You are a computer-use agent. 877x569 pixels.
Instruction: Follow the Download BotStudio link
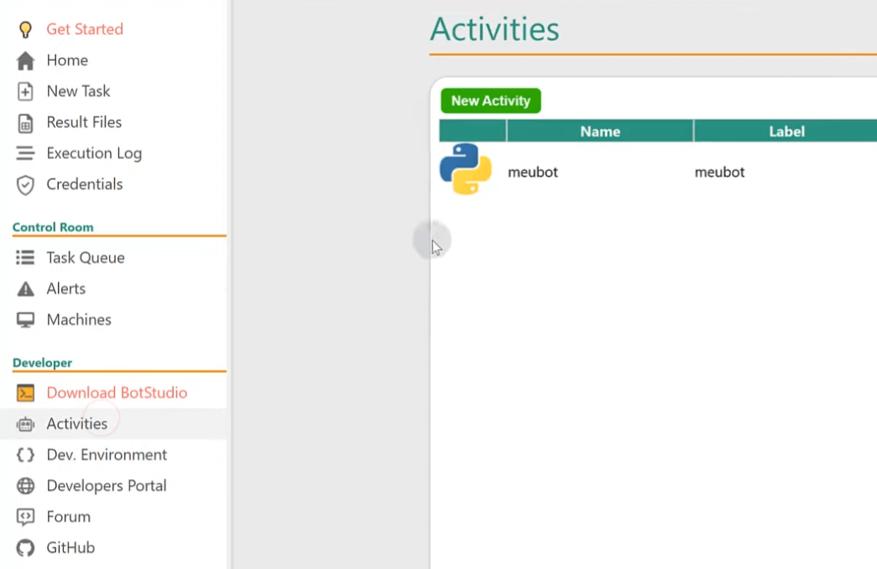(117, 393)
